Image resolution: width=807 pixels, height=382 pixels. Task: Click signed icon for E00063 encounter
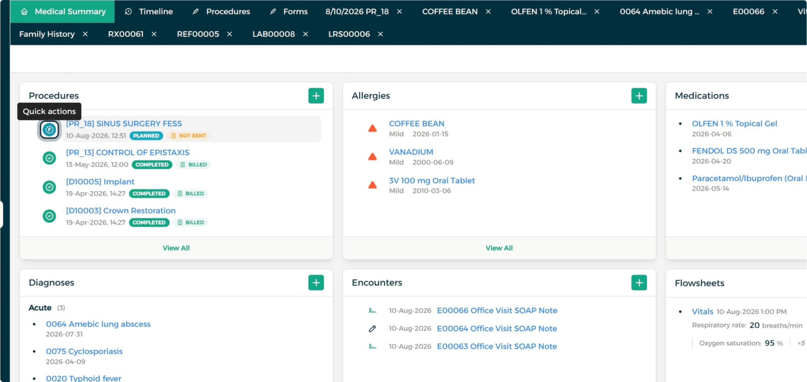(x=372, y=347)
